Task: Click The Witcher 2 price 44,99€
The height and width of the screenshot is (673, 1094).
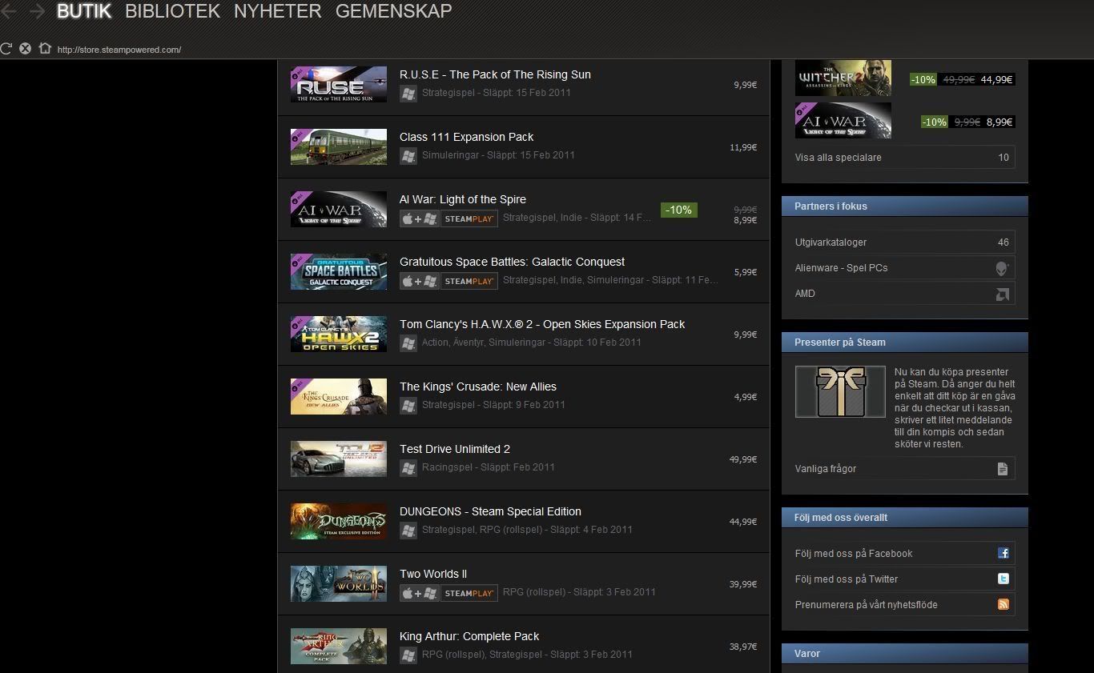Action: pyautogui.click(x=997, y=79)
